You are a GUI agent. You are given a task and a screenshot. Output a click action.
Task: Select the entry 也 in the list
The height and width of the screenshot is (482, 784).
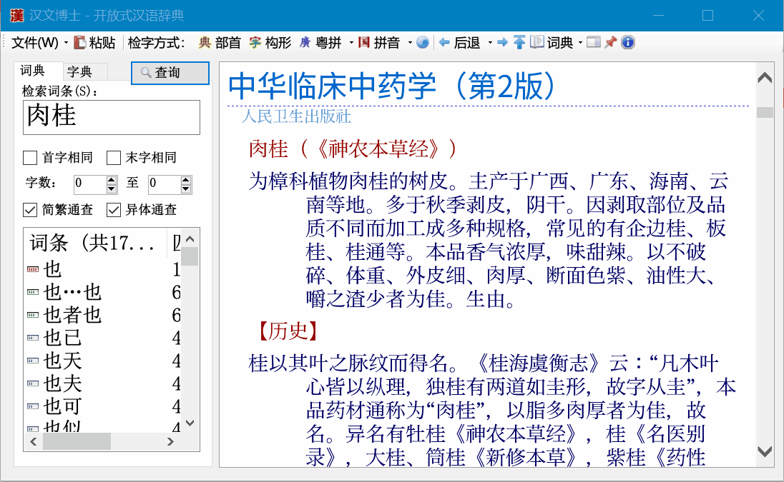click(52, 269)
